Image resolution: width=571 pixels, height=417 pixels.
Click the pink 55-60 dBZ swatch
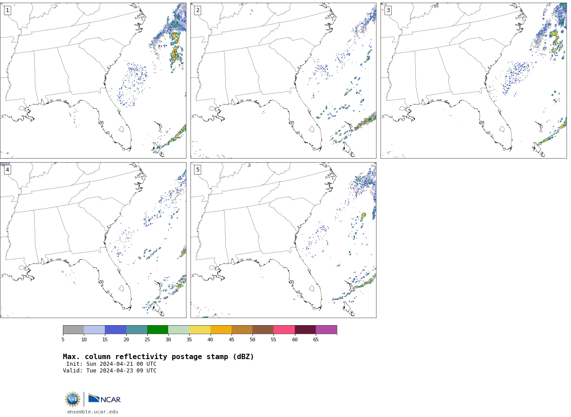(284, 330)
